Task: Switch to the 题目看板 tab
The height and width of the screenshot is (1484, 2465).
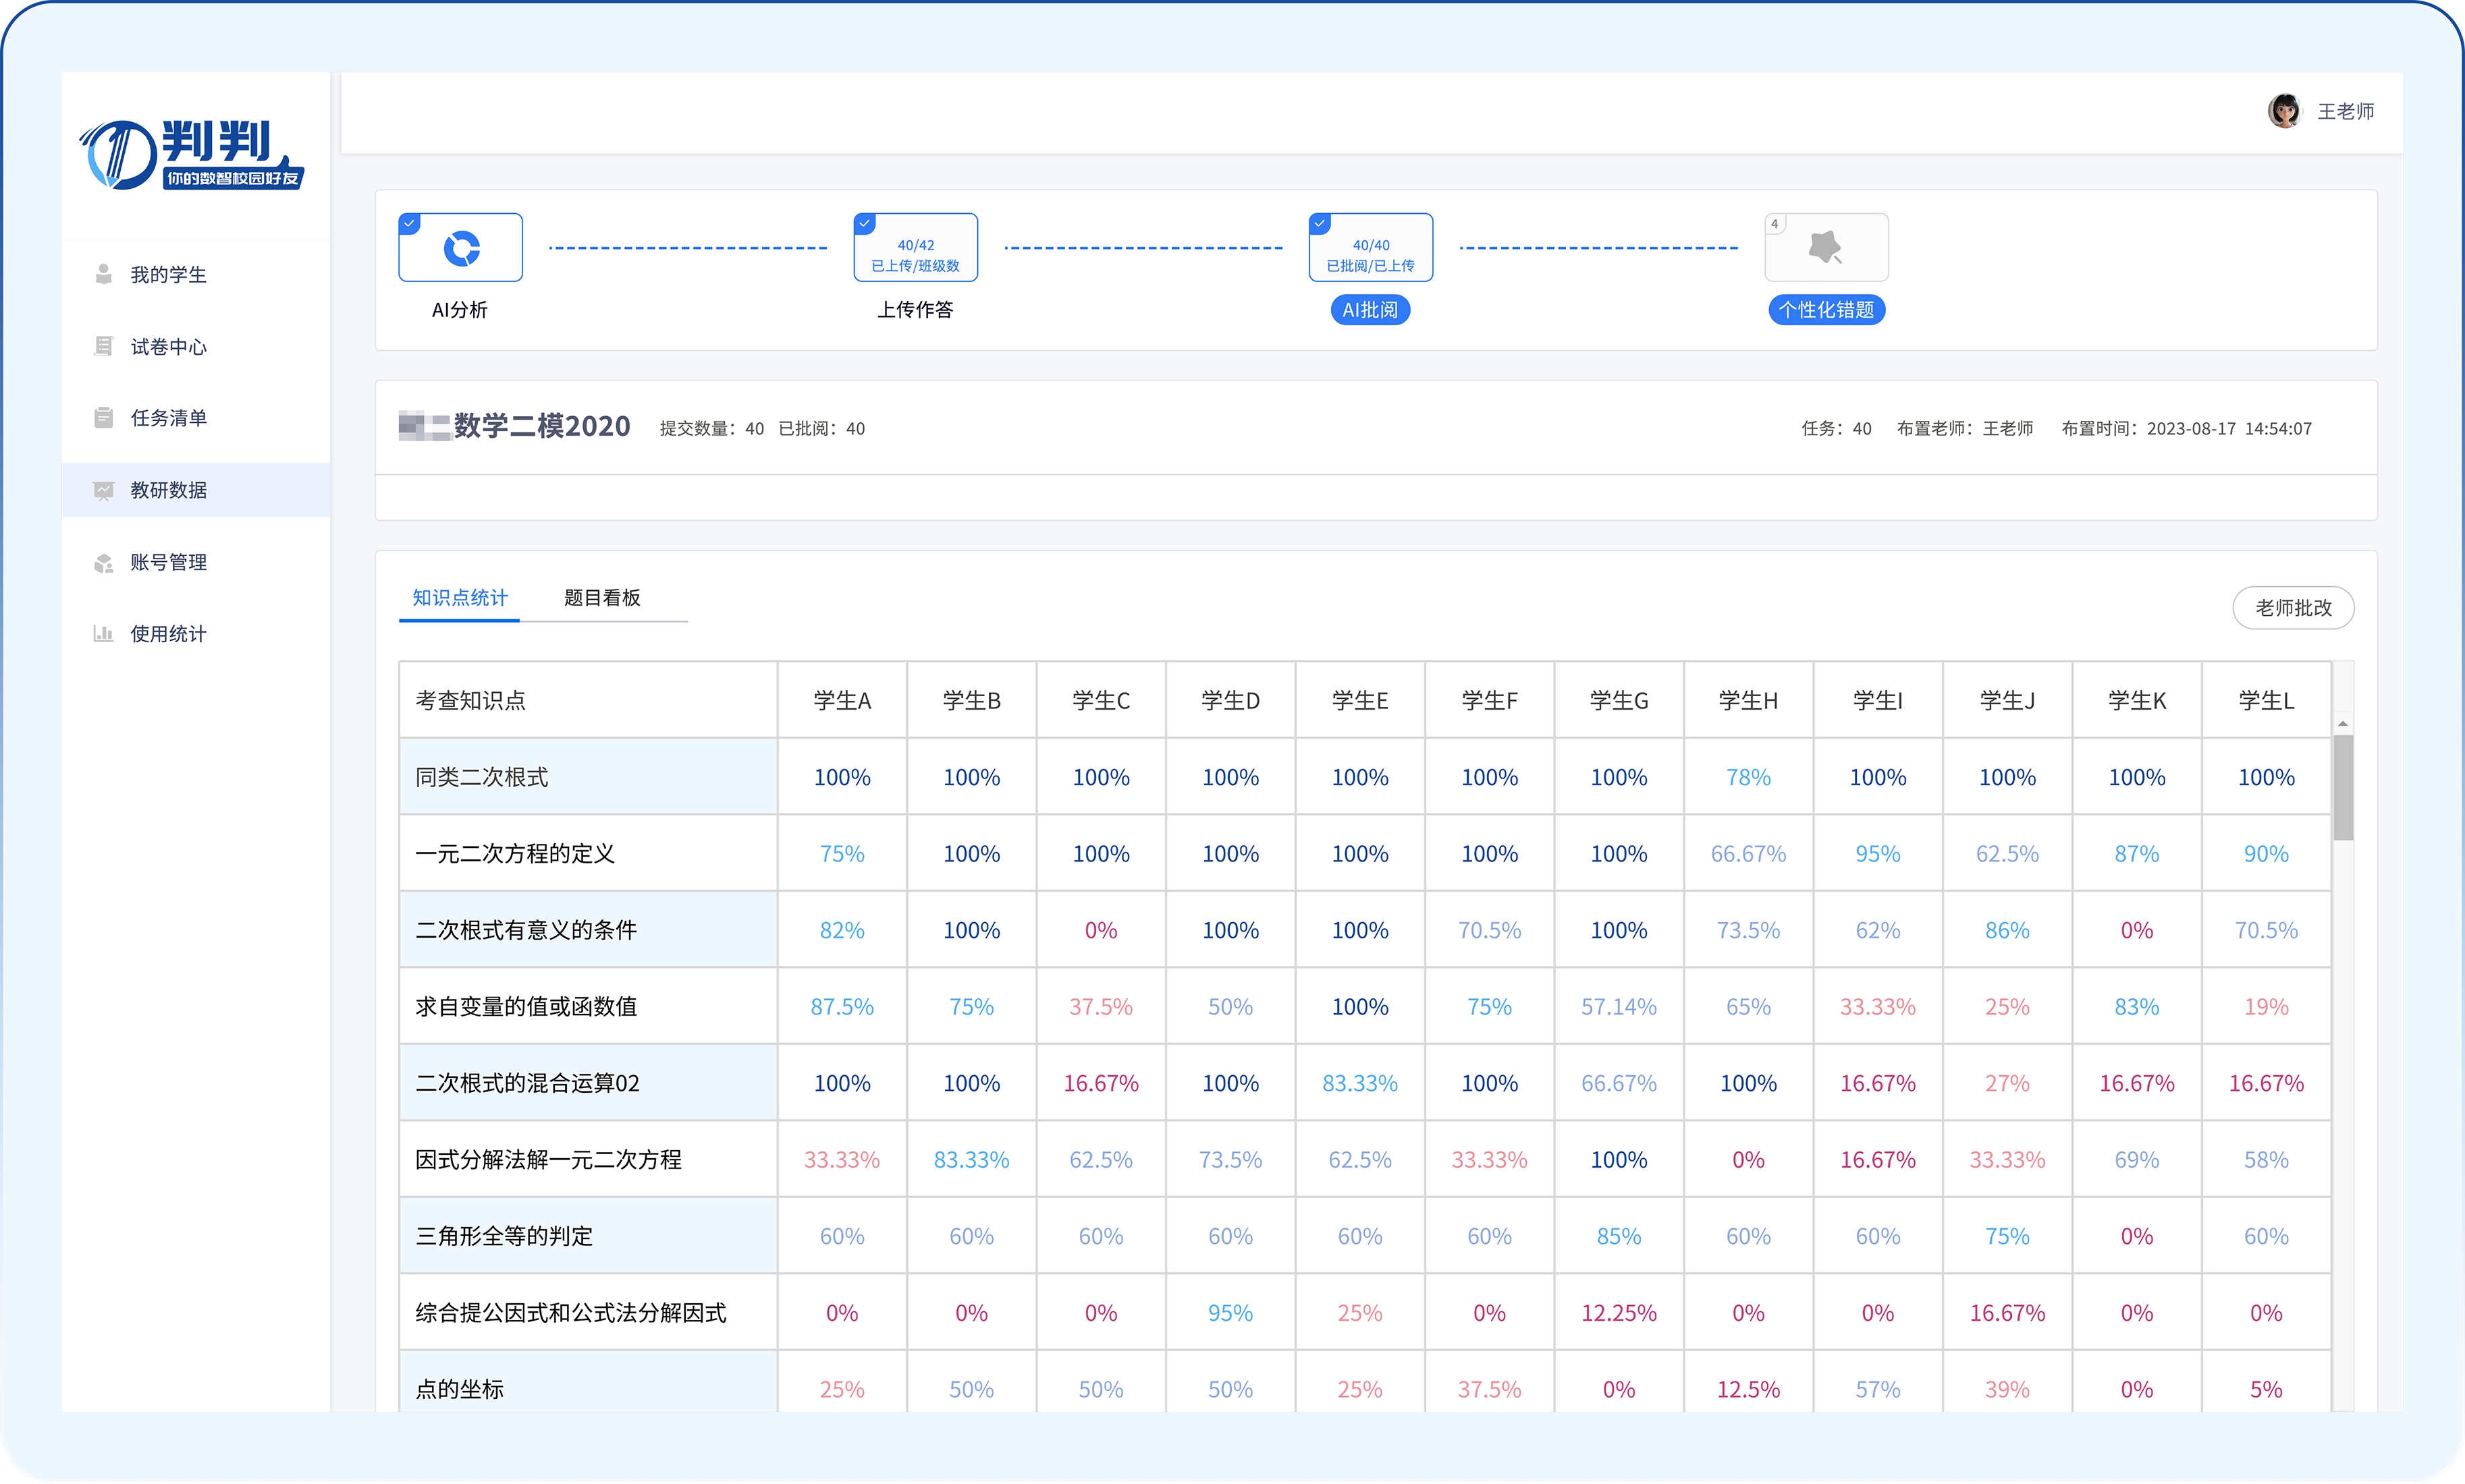Action: pos(601,598)
